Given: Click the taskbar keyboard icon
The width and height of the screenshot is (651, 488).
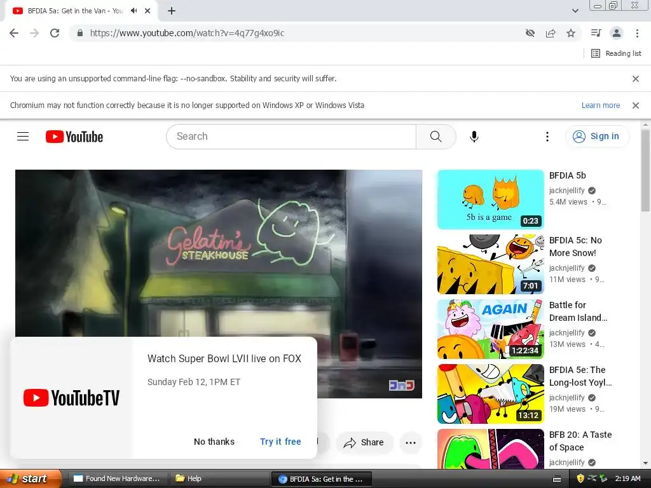Looking at the screenshot, I should pyautogui.click(x=557, y=479).
